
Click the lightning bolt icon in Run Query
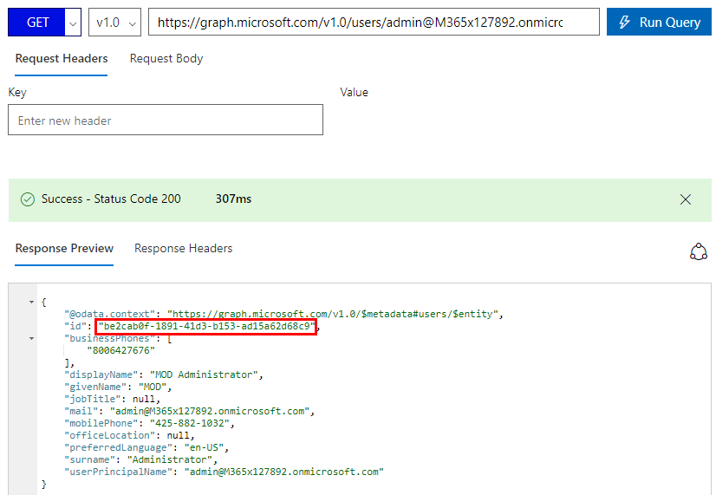(x=624, y=23)
